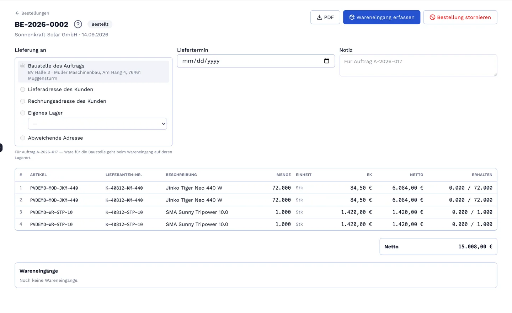This screenshot has width=512, height=313.
Task: Click the Bestellt status badge
Action: (x=100, y=24)
